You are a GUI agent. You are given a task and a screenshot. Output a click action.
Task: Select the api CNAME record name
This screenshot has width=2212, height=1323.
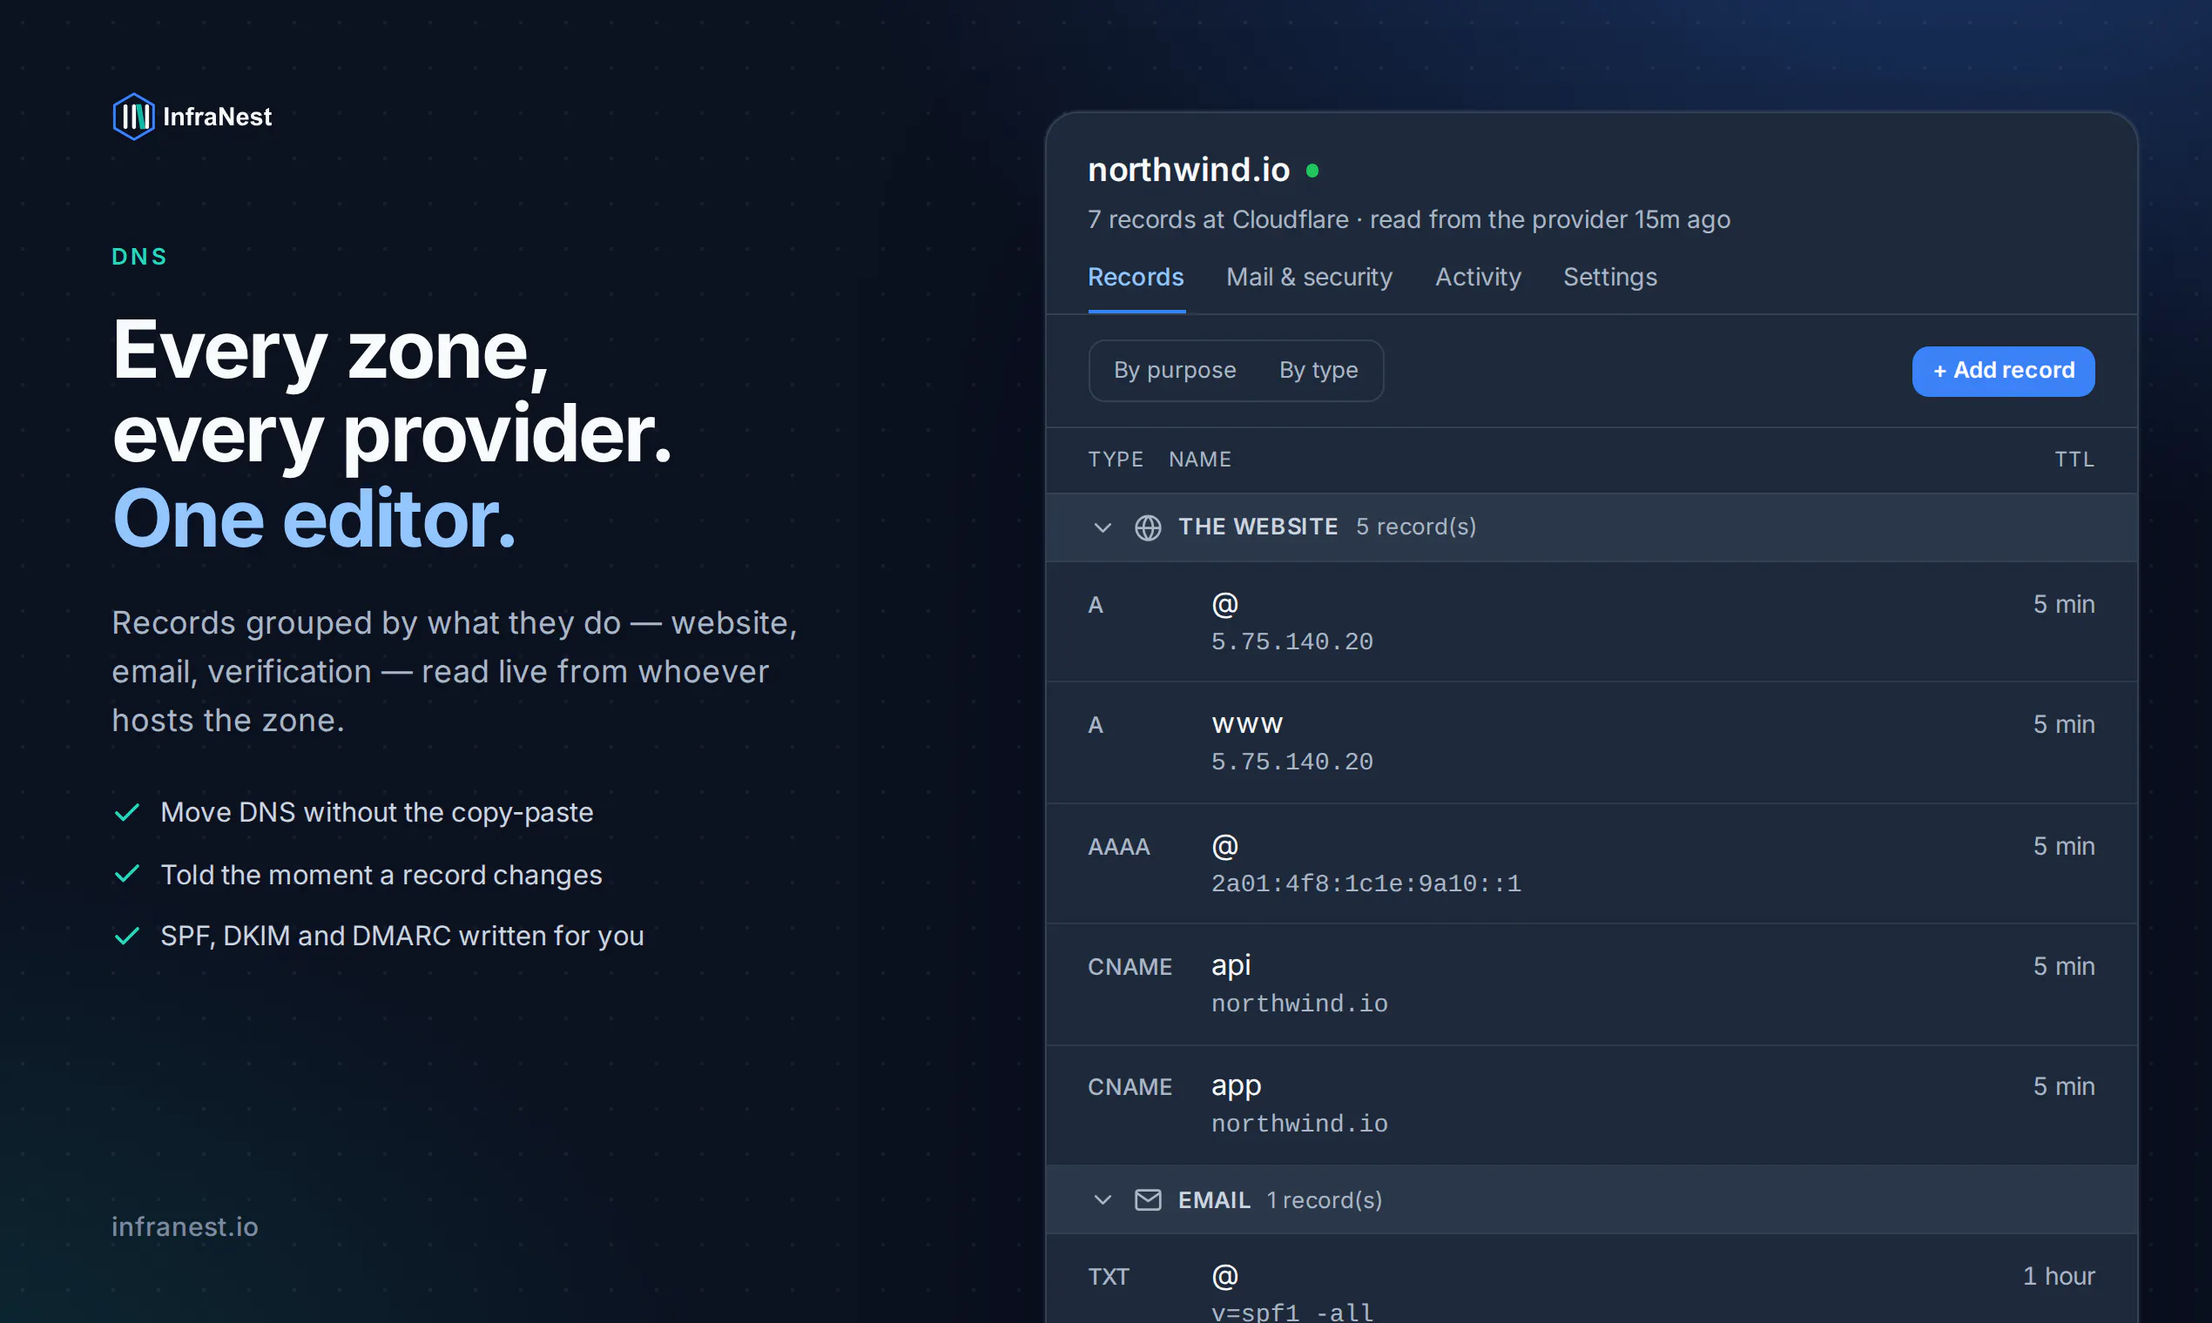pyautogui.click(x=1231, y=965)
